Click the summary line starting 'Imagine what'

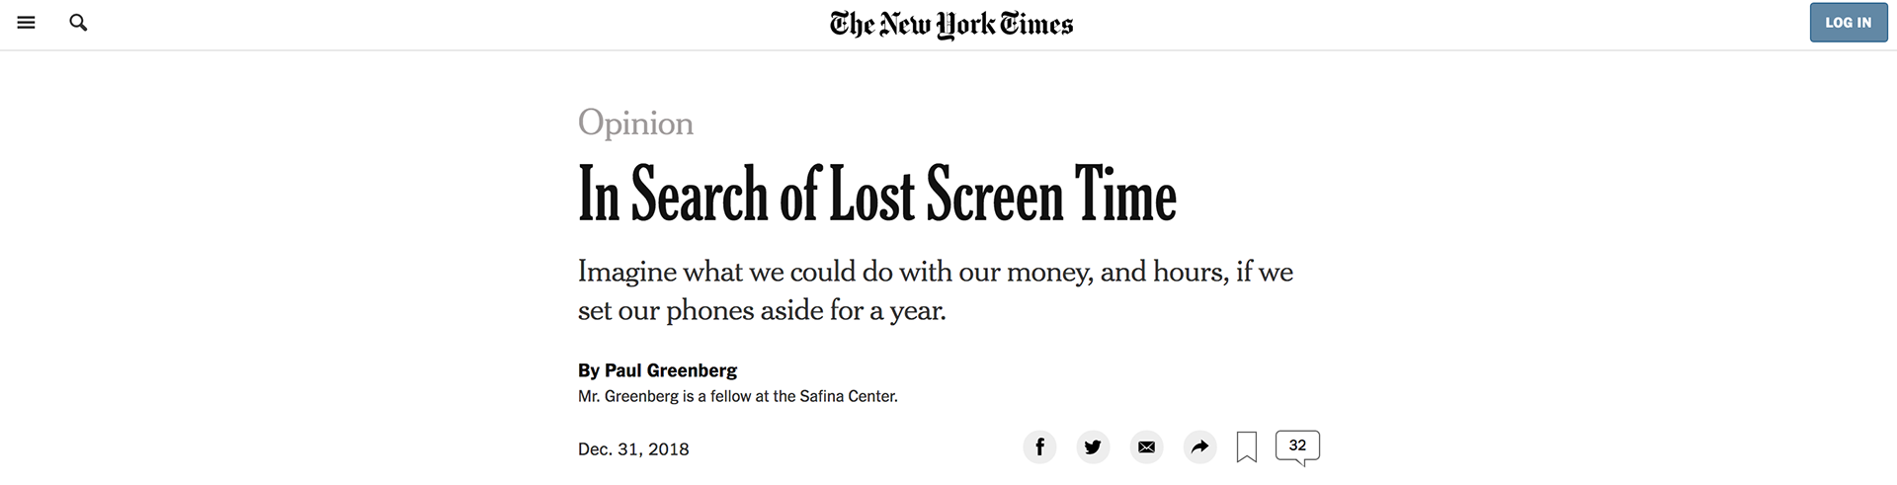click(x=935, y=272)
